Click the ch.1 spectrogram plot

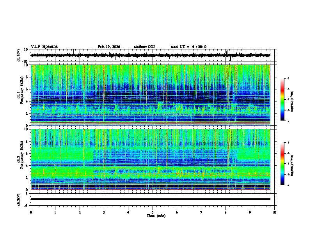(x=151, y=95)
